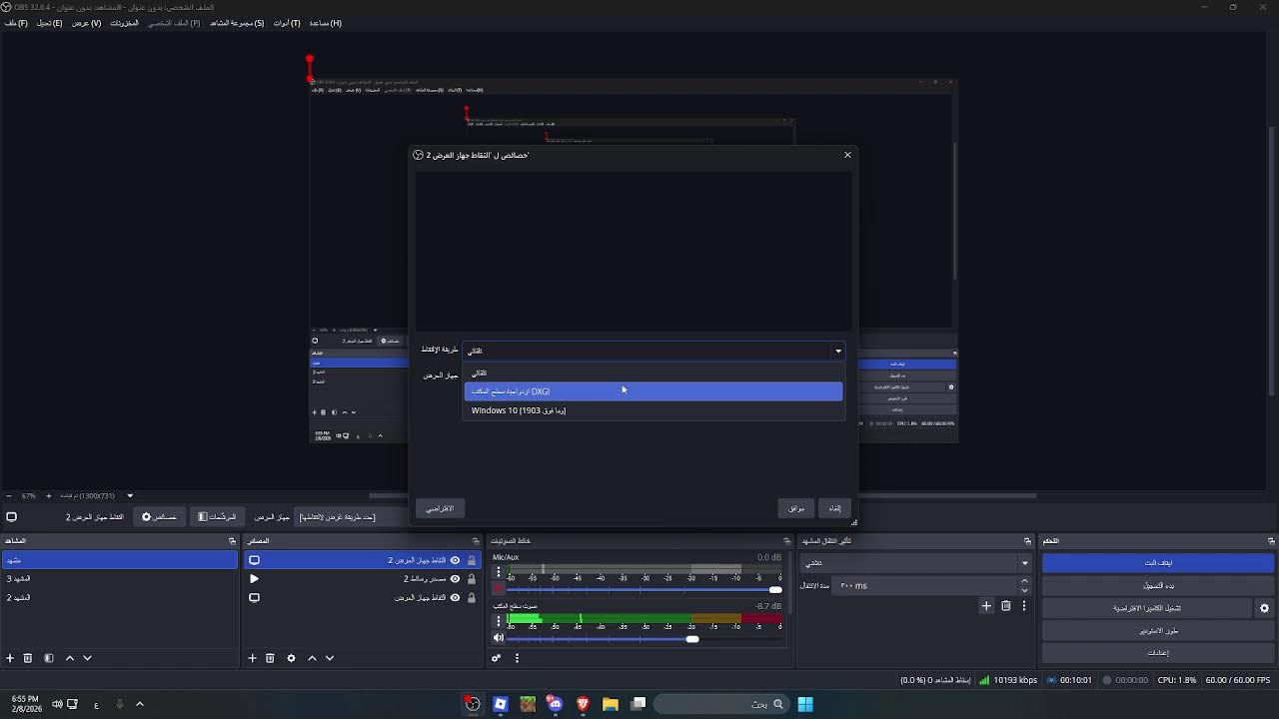Toggle visibility eye of 'التقاط جهاز العرض 2' source

tap(455, 560)
